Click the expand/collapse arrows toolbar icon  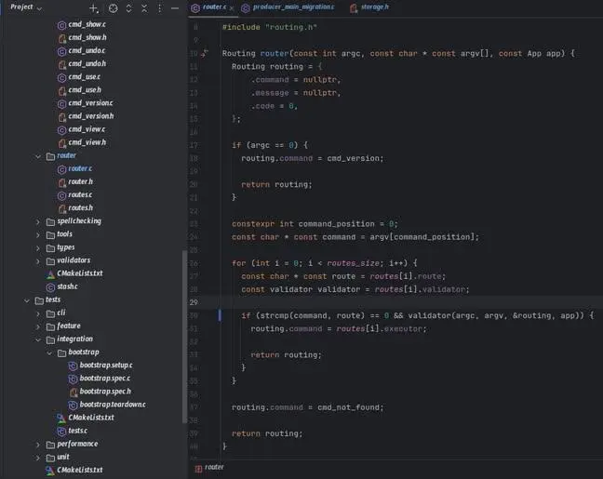click(x=128, y=8)
